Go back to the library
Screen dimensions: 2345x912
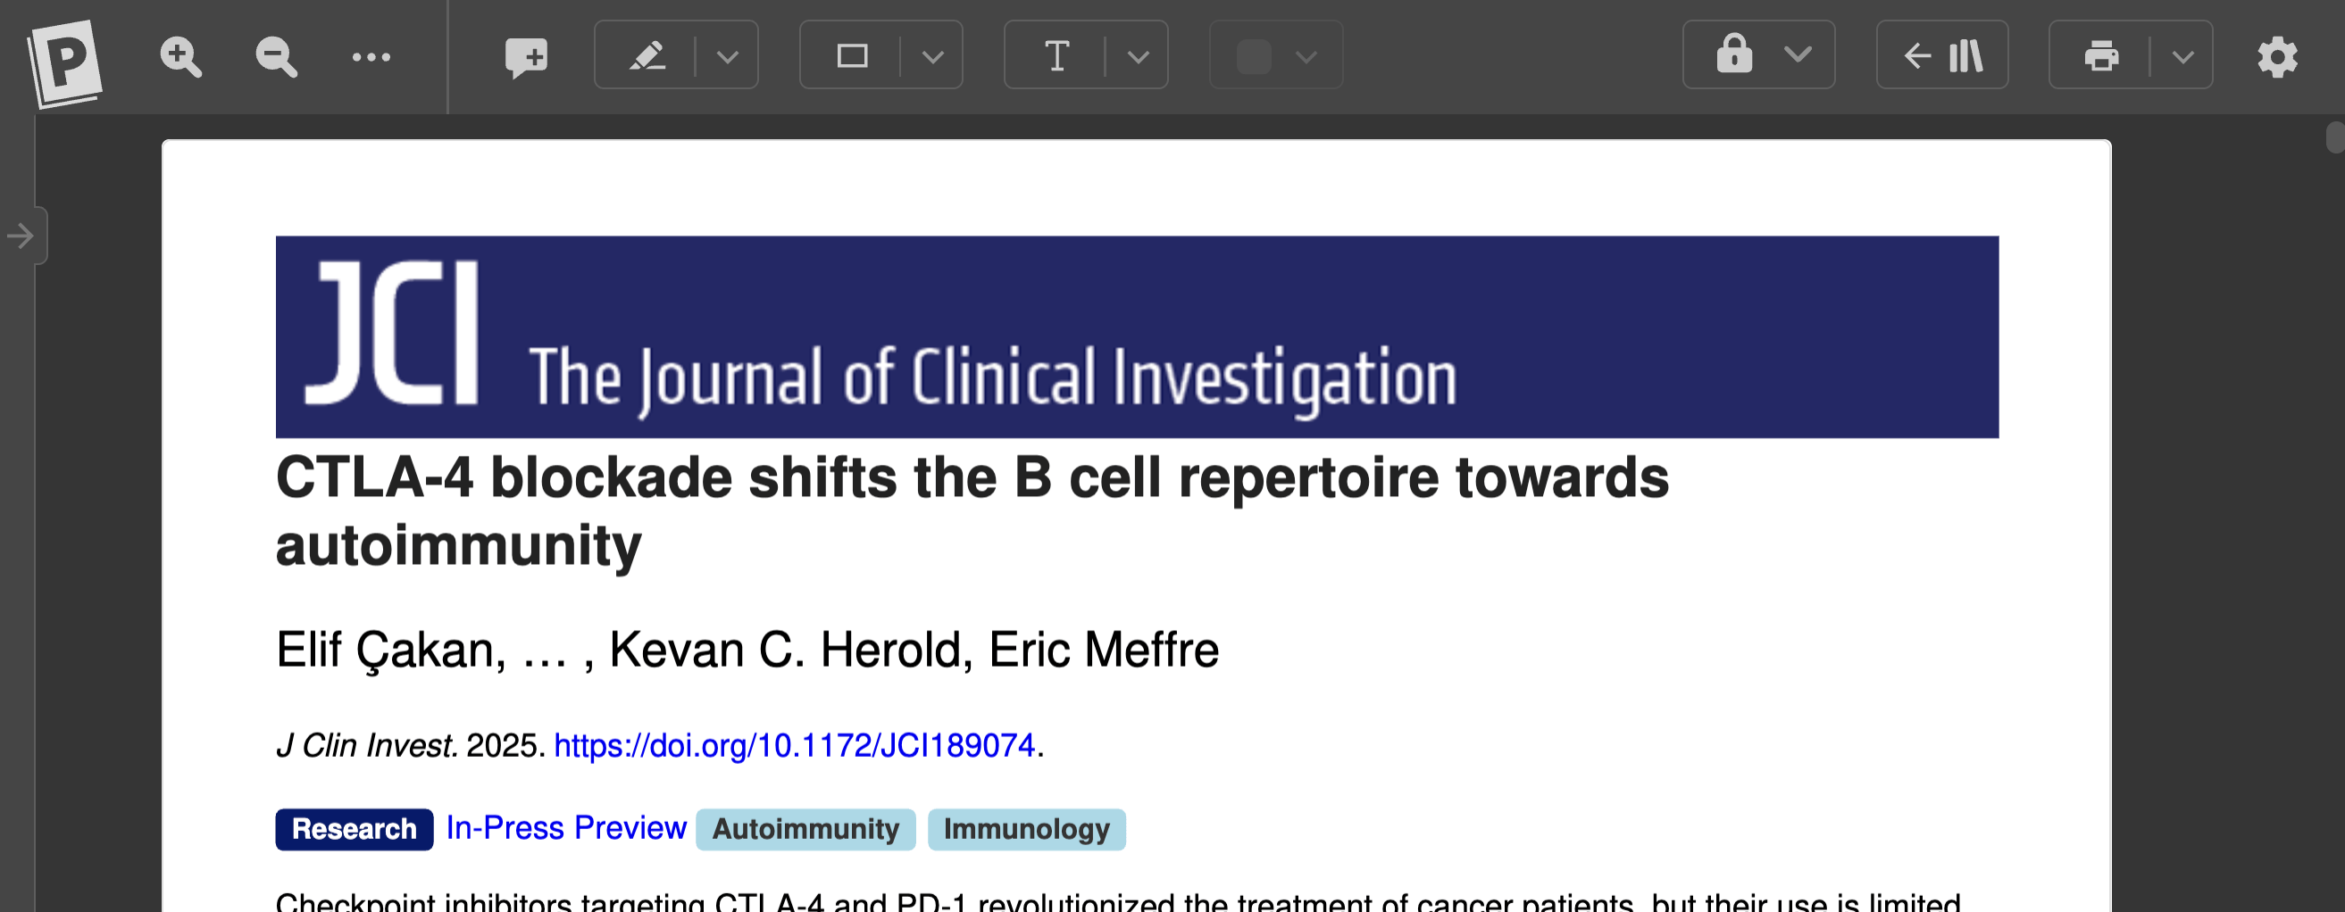point(1941,56)
